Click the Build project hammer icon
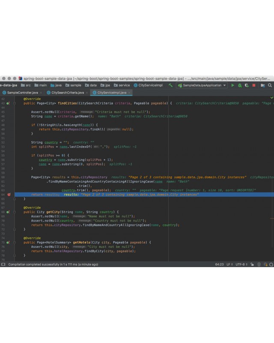The image size is (274, 343). pos(170,85)
